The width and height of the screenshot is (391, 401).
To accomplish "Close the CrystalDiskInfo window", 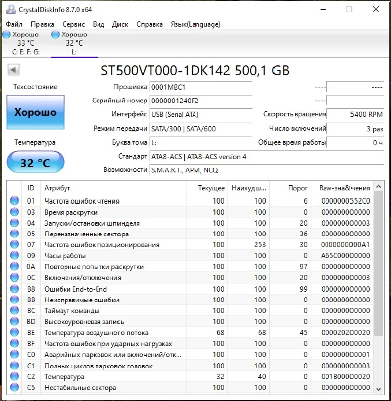I will pos(375,9).
